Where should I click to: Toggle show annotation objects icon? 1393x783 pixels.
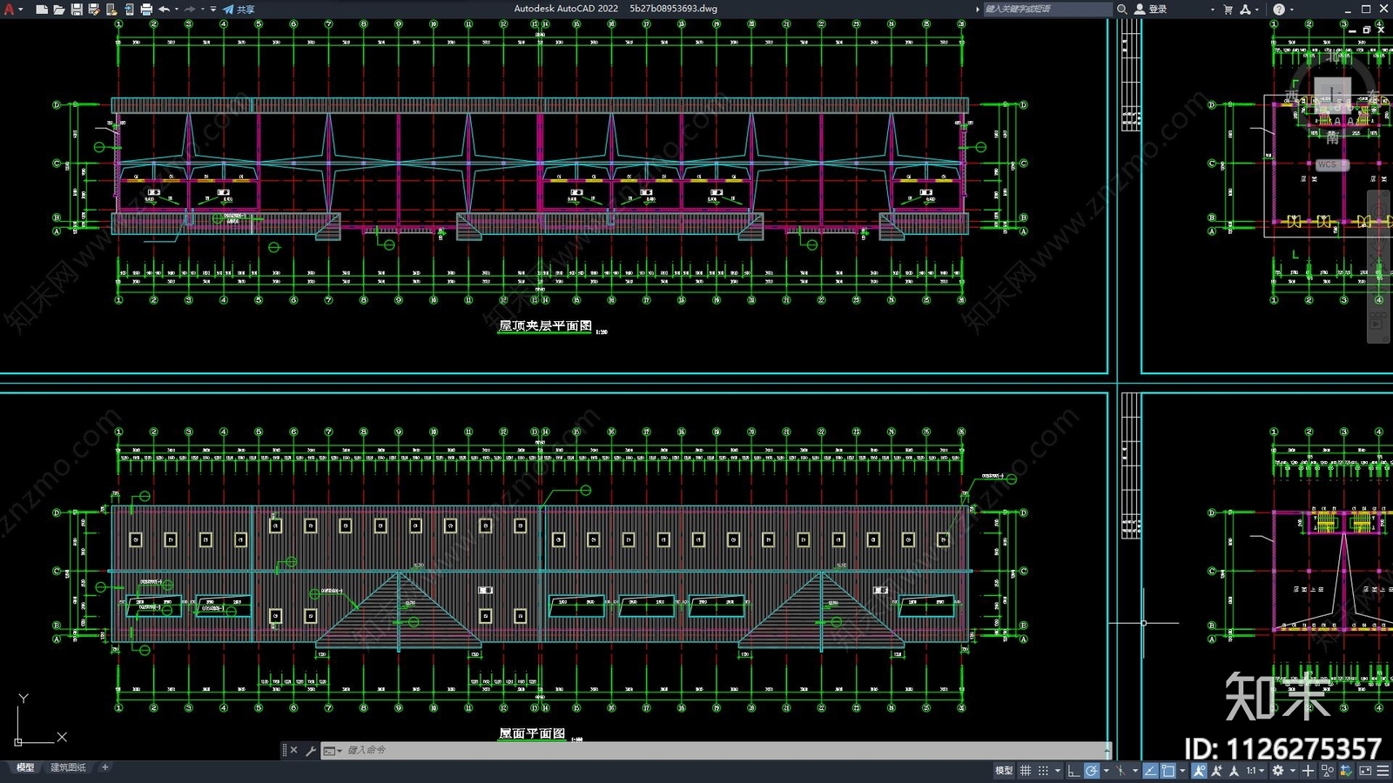pyautogui.click(x=1199, y=770)
